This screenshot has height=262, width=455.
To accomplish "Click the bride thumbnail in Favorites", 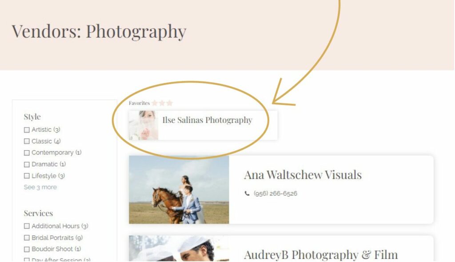I will 144,125.
